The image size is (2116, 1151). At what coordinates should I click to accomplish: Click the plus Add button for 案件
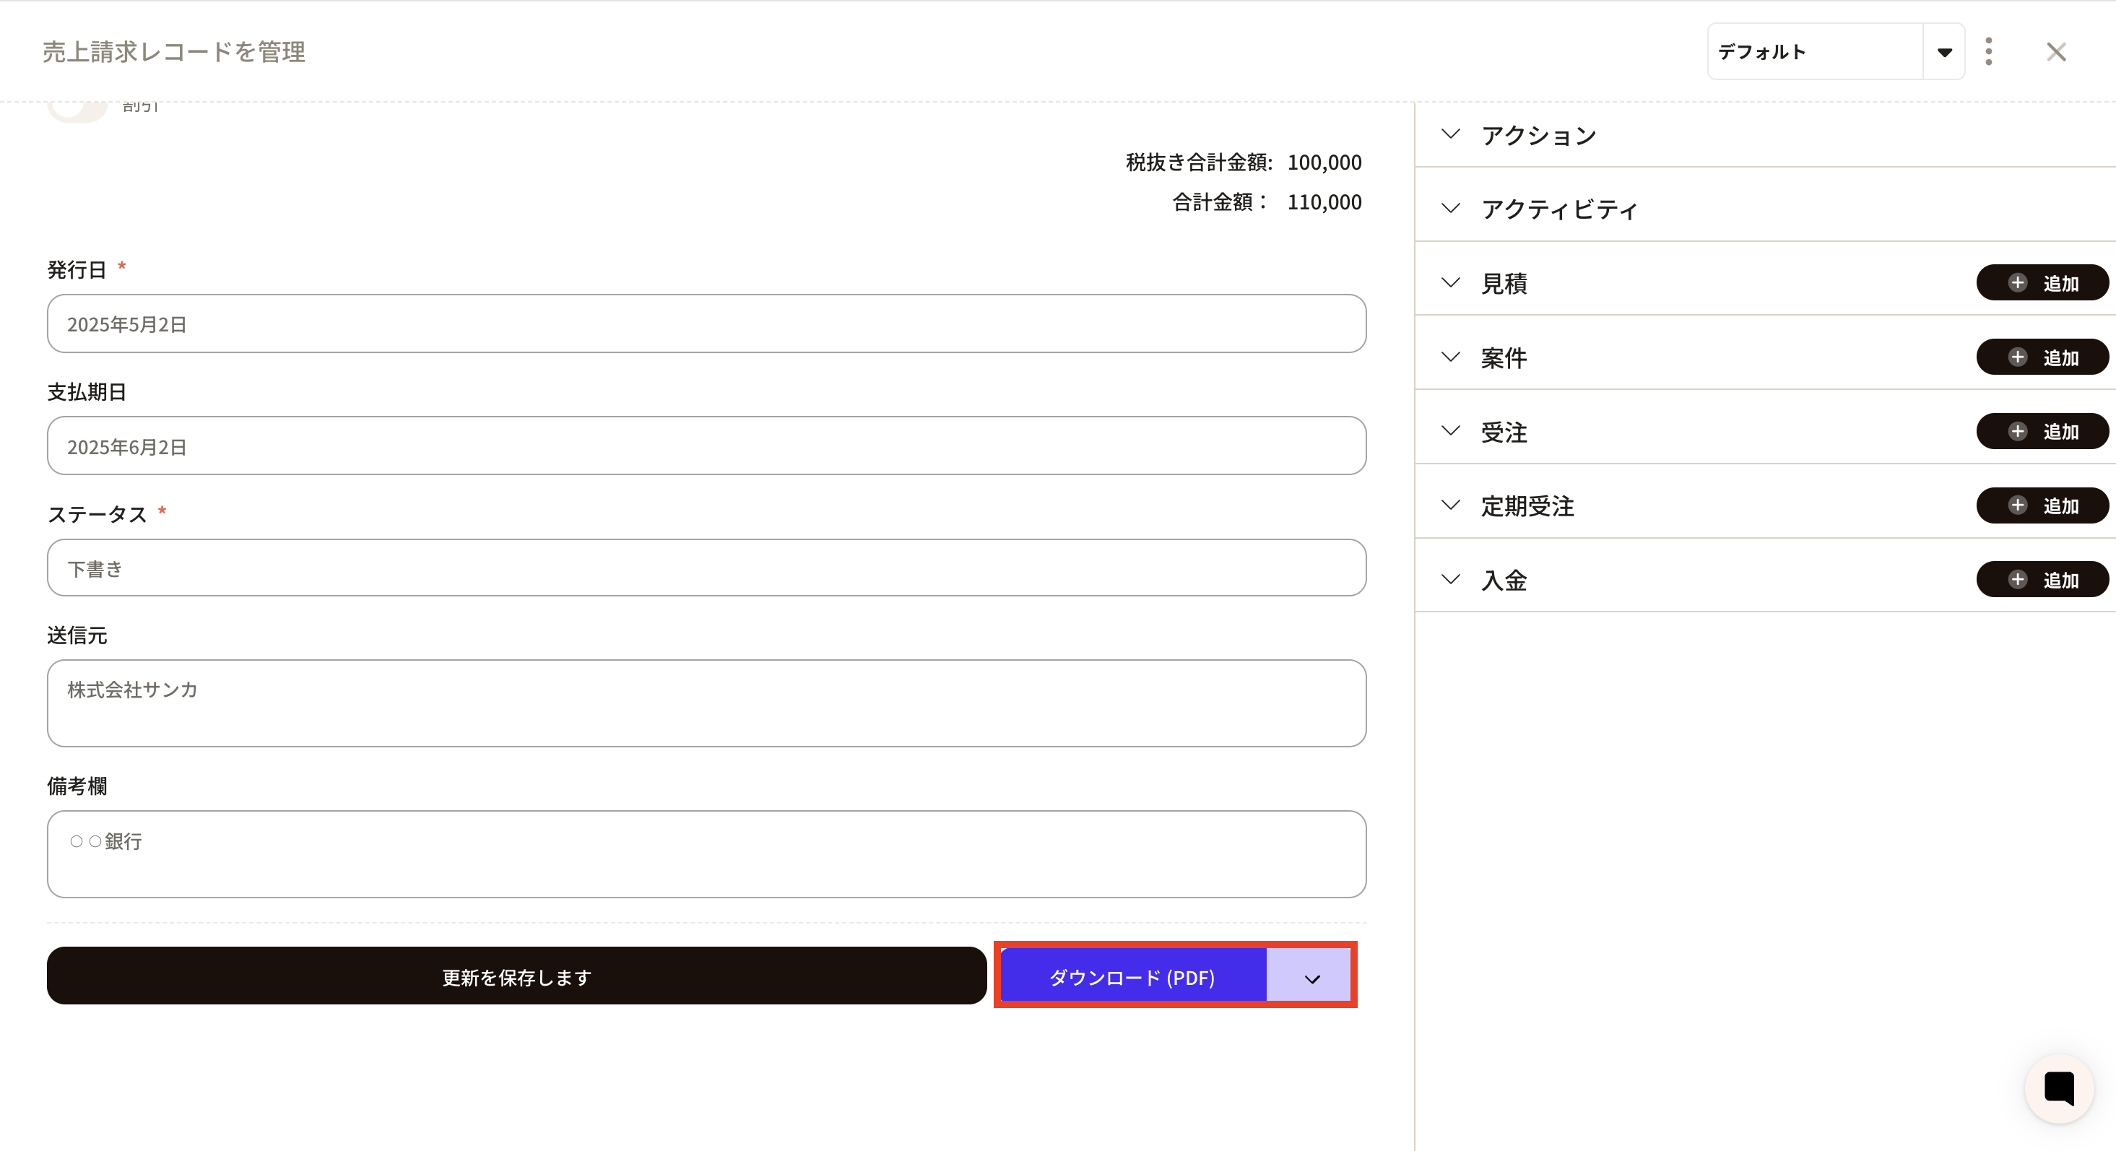point(2041,357)
